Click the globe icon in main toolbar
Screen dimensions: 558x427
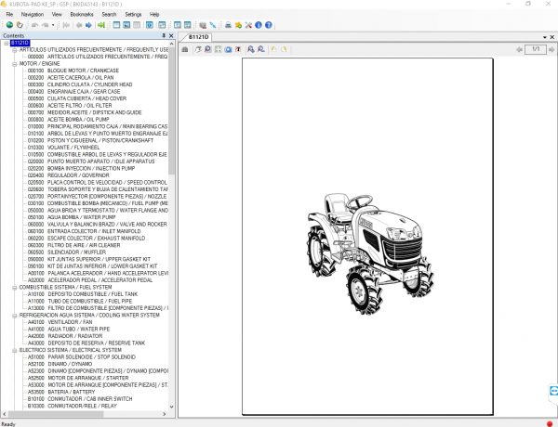tap(9, 25)
